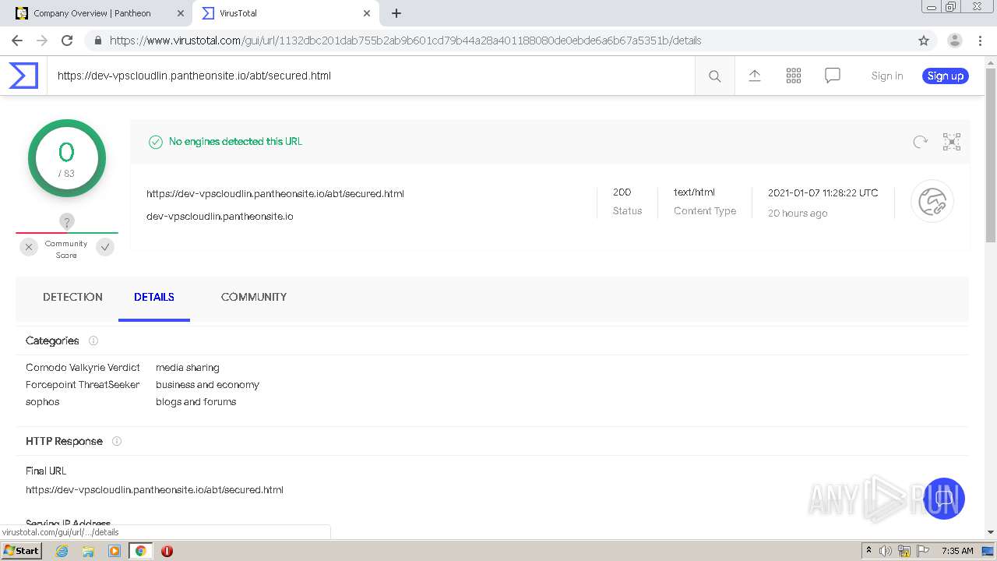Click the Sign in link

tap(887, 76)
